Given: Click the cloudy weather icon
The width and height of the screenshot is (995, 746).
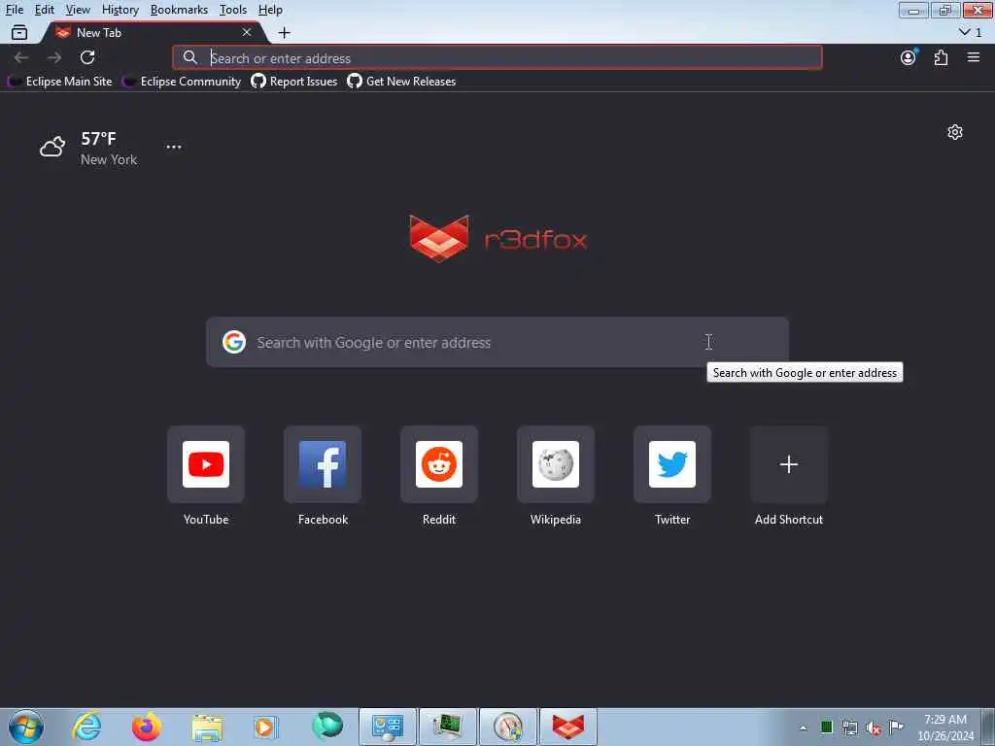Looking at the screenshot, I should tap(52, 147).
